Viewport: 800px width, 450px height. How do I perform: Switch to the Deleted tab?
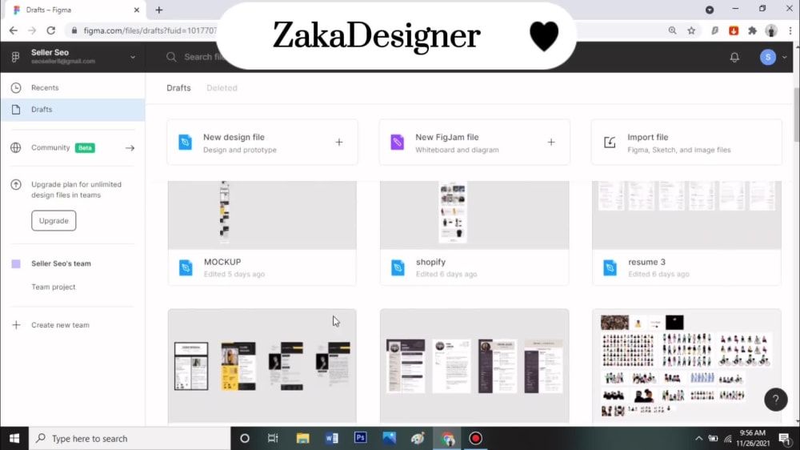tap(222, 88)
